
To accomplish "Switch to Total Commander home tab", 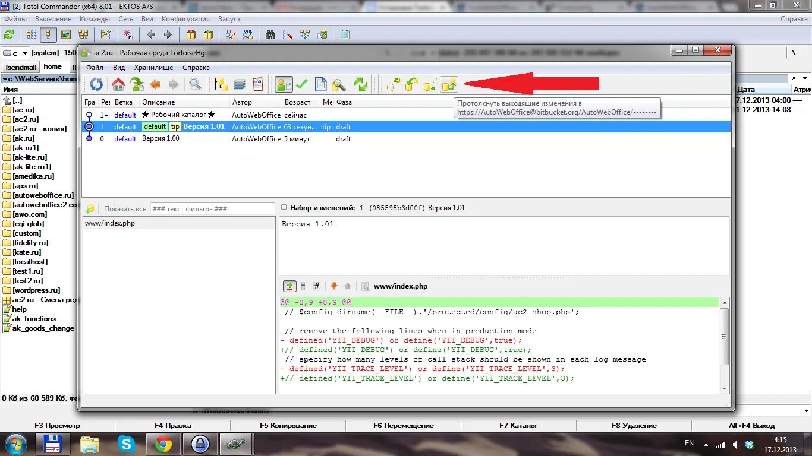I will [x=53, y=66].
